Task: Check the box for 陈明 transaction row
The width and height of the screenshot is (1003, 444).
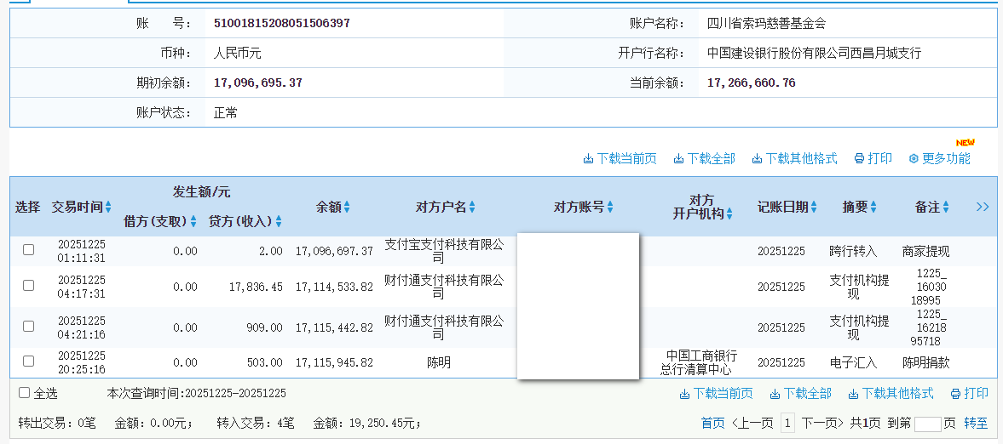Action: (28, 361)
